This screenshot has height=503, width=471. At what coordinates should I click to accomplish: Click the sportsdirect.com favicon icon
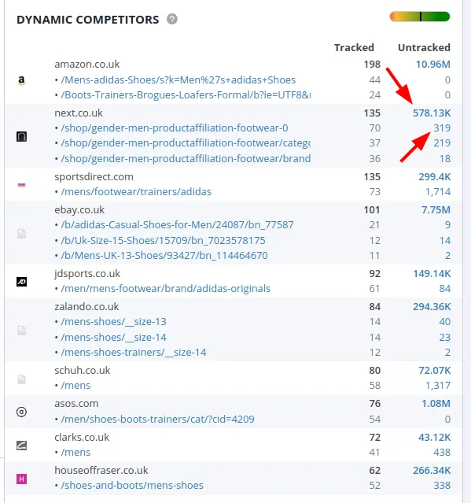pos(21,185)
